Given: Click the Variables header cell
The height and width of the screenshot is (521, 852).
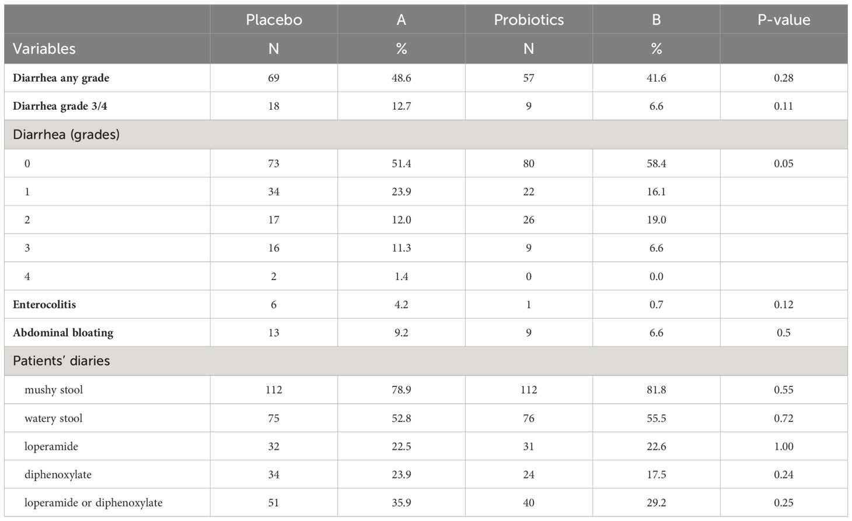Looking at the screenshot, I should click(x=44, y=48).
